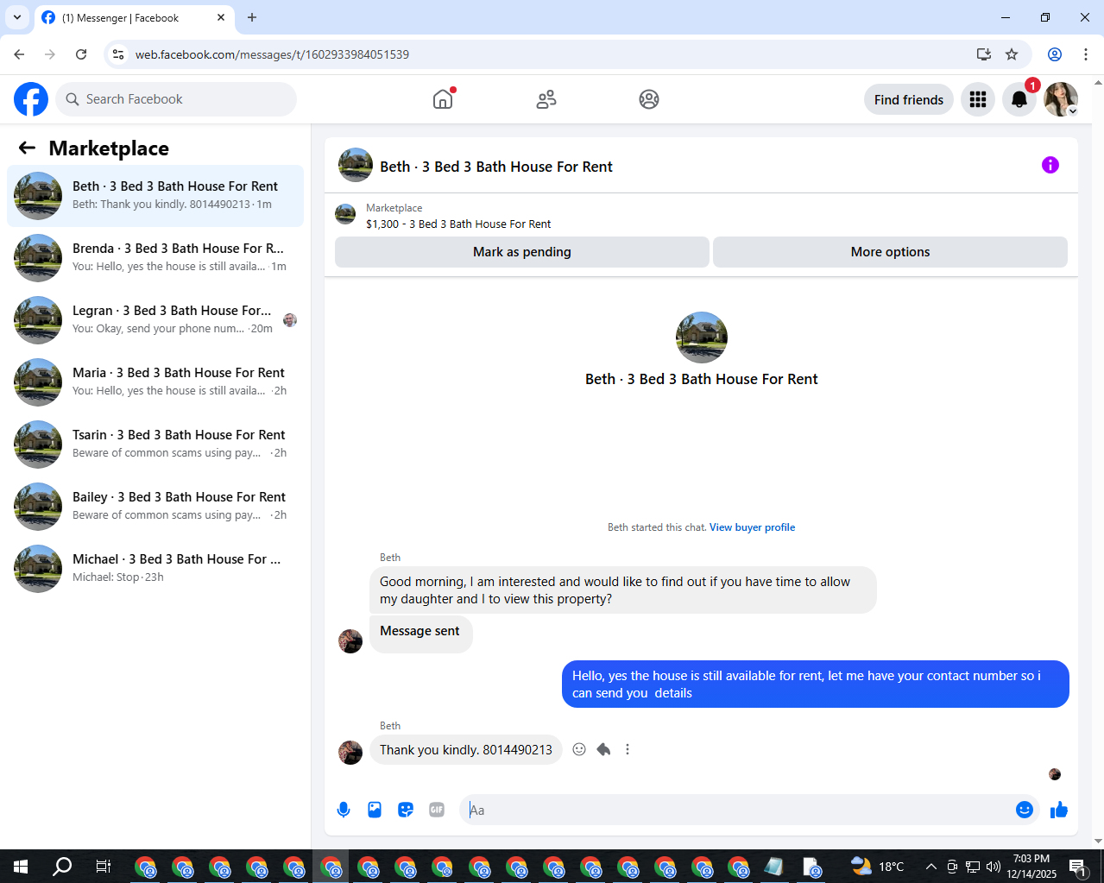Viewport: 1104px width, 883px height.
Task: Open the Bailey conversation
Action: click(x=155, y=507)
